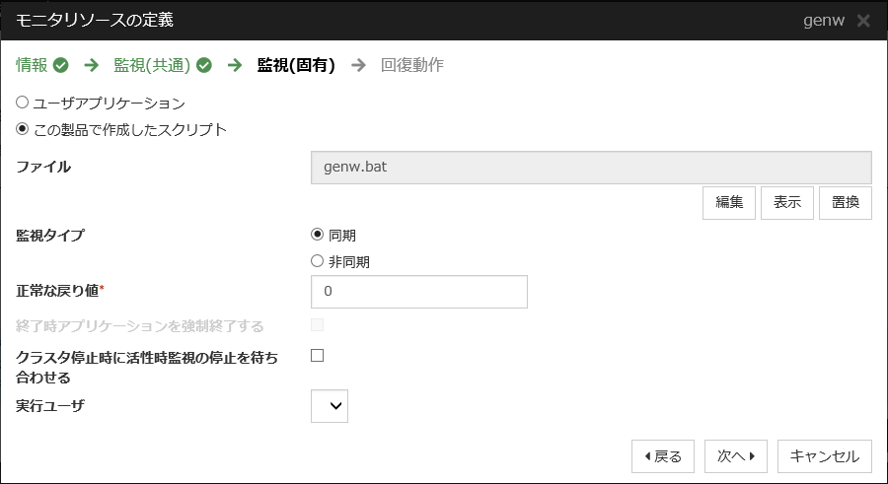Select the ユーザアプリケーション radio button
The height and width of the screenshot is (484, 888).
23,103
